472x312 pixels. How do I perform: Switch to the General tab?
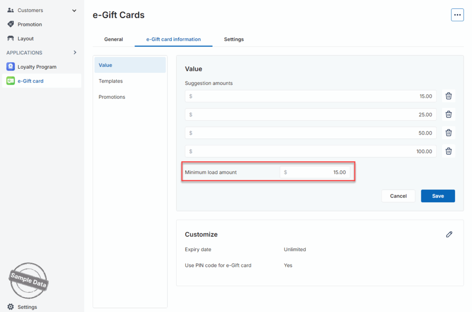click(x=113, y=39)
